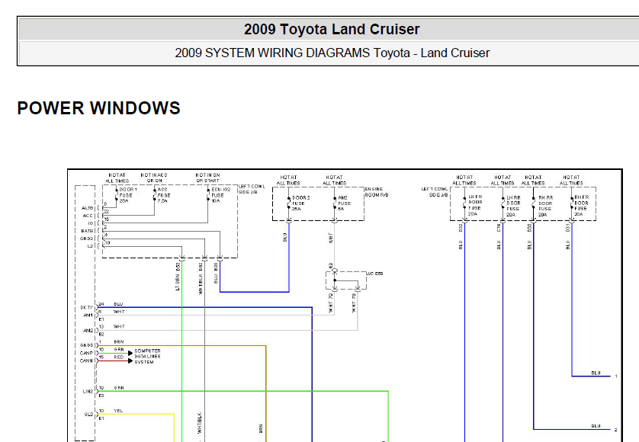
Task: Click the "YEL" wire label
Action: [x=118, y=411]
